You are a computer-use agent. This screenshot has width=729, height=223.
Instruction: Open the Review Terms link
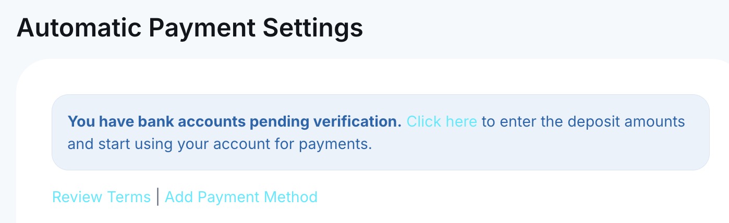[x=101, y=197]
